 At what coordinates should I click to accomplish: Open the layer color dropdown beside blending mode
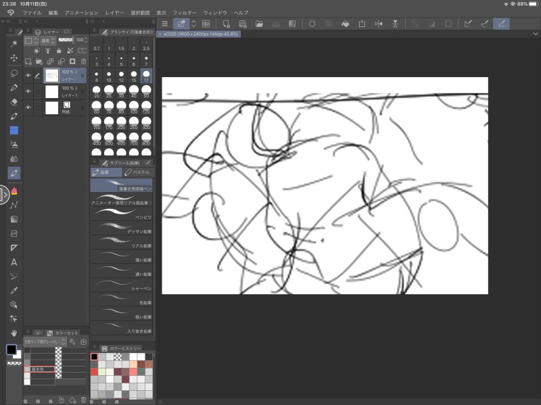coord(31,41)
